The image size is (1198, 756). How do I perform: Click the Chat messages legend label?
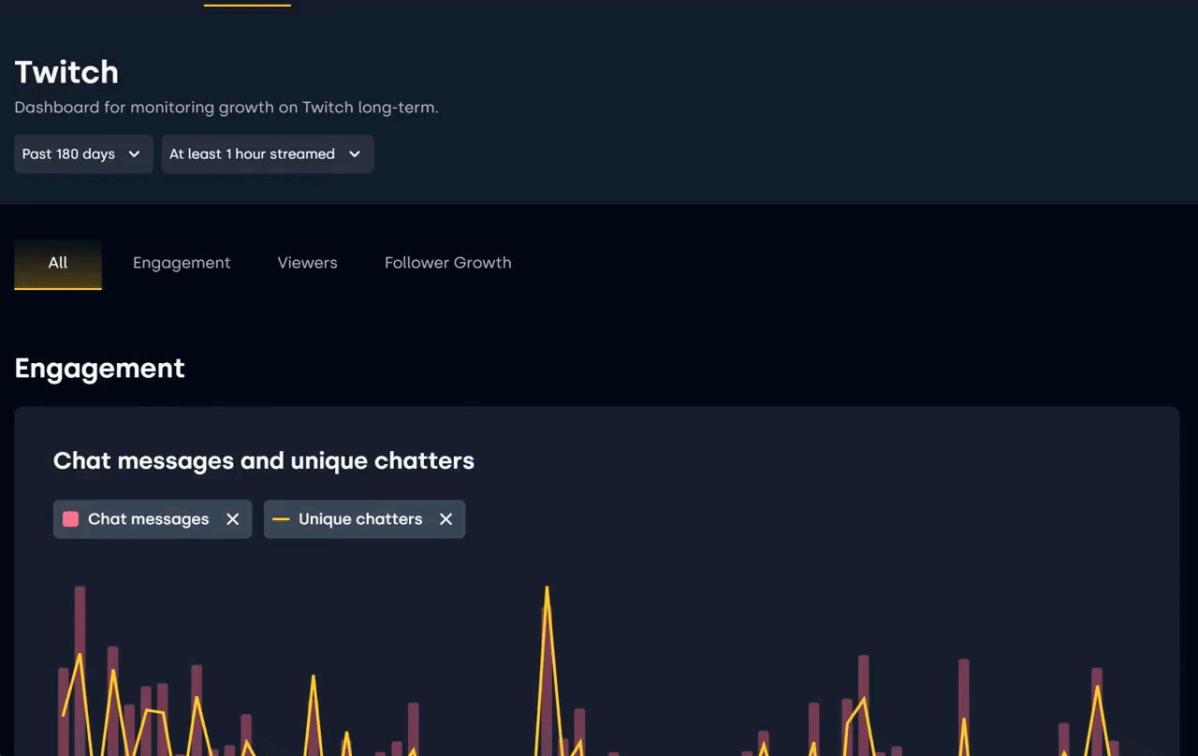tap(149, 519)
